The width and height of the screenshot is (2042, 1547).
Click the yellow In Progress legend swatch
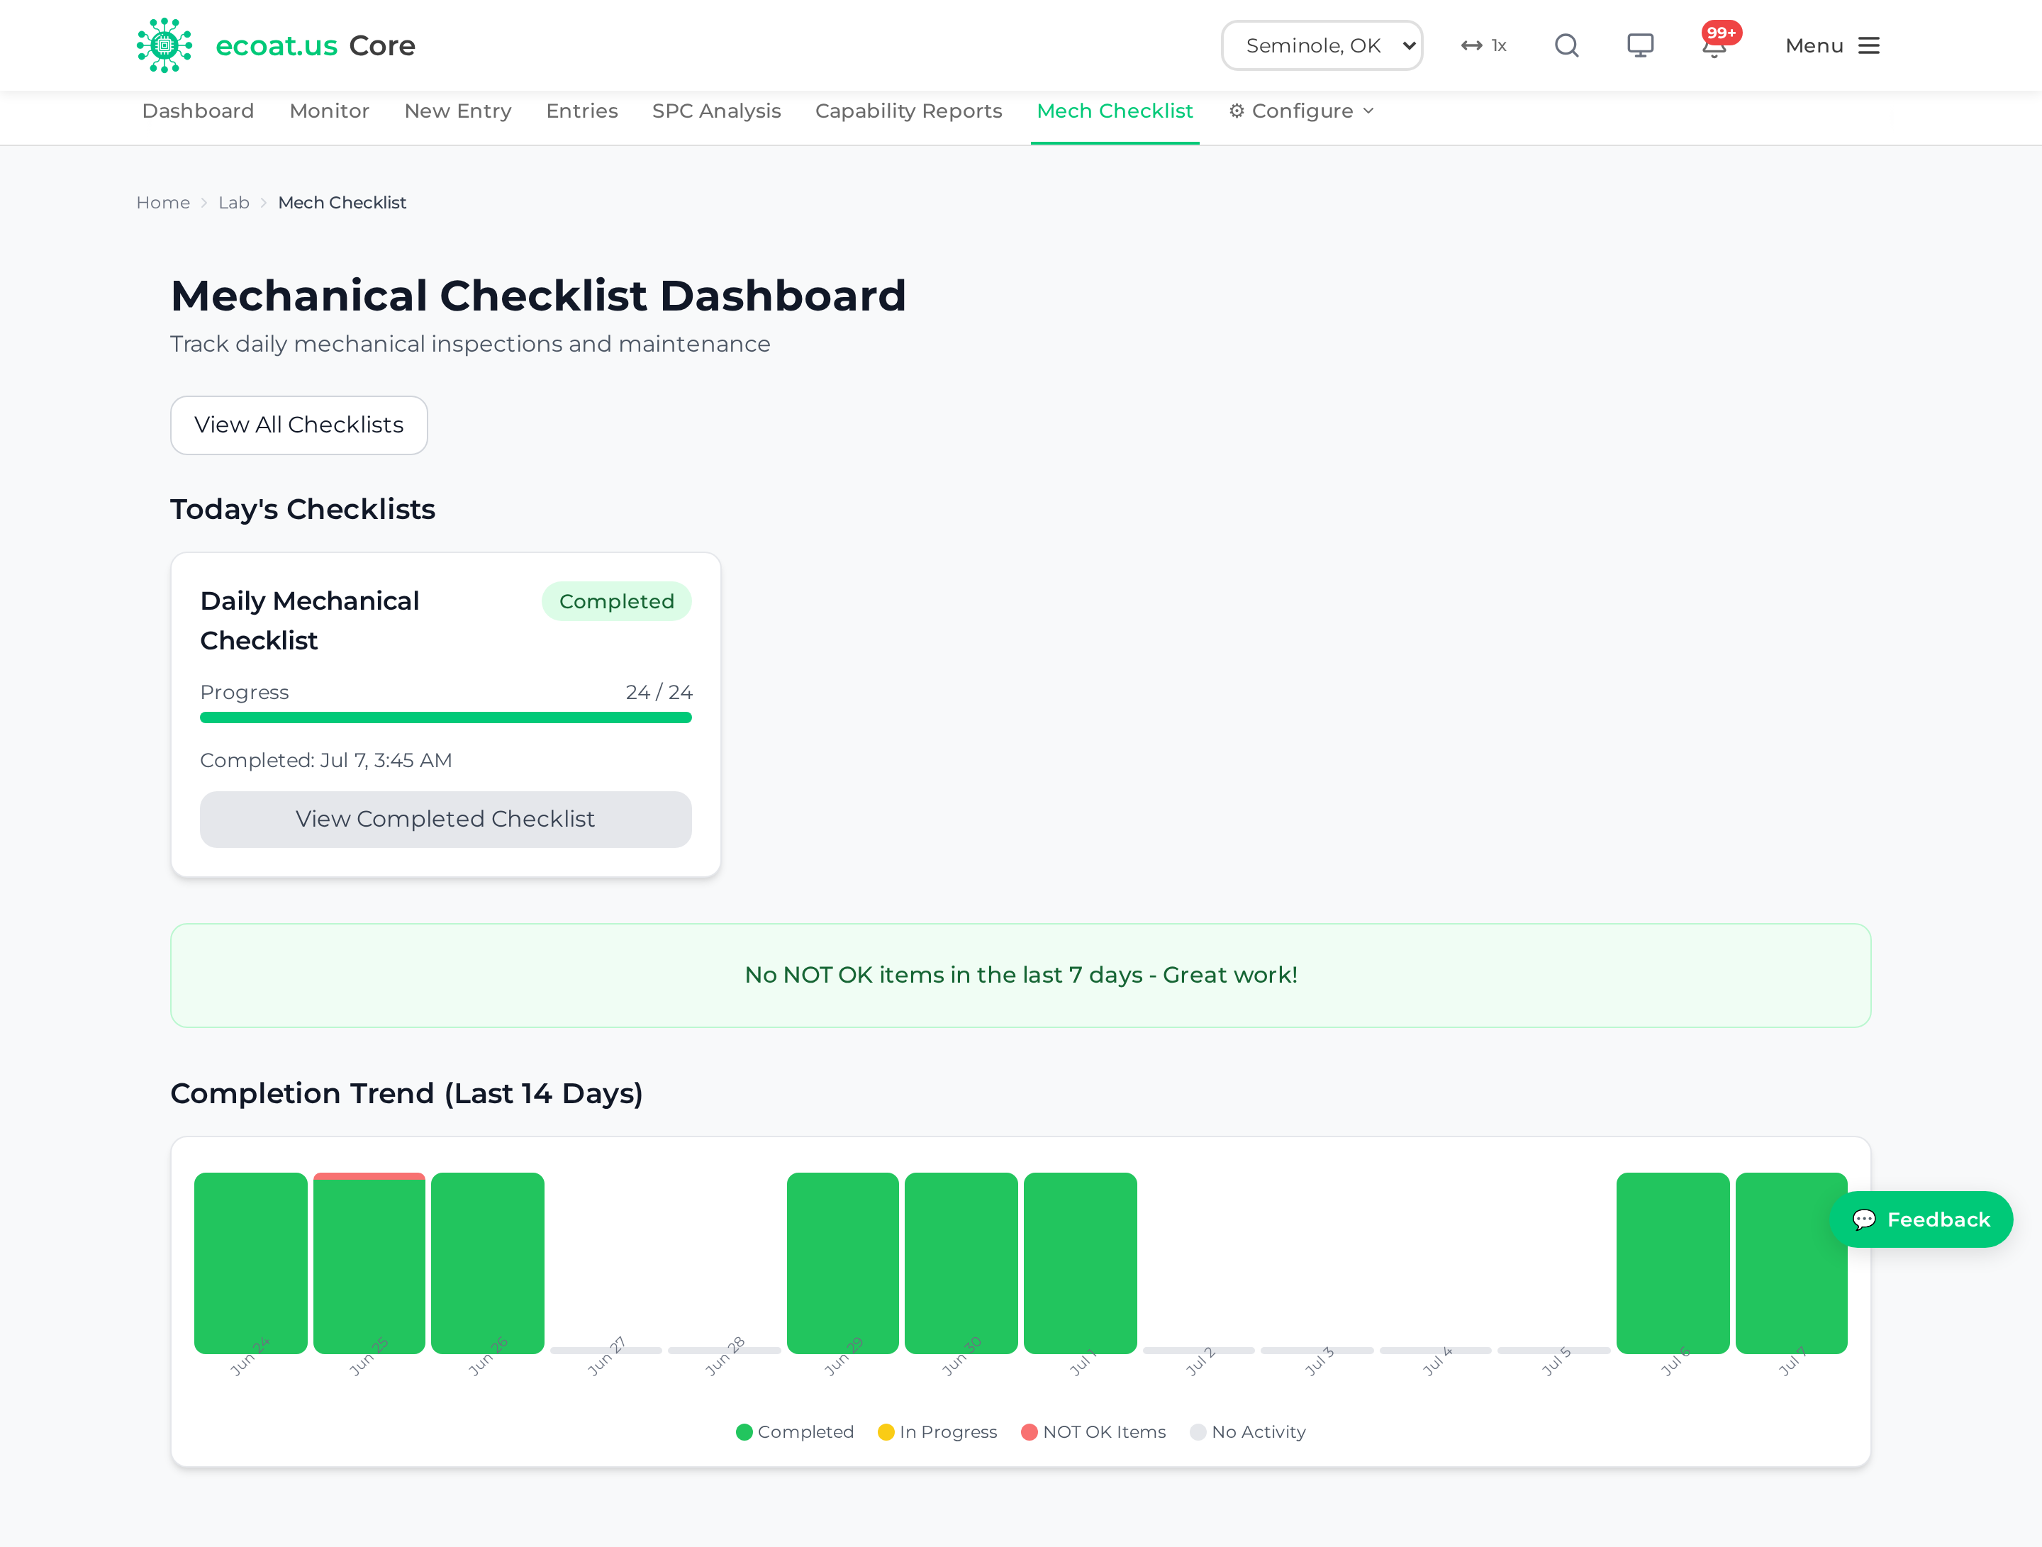[x=886, y=1431]
